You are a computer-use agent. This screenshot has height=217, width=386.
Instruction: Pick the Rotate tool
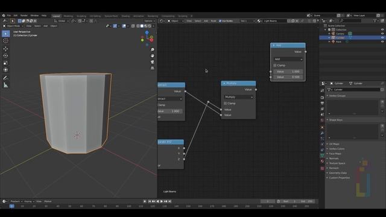tap(5, 56)
